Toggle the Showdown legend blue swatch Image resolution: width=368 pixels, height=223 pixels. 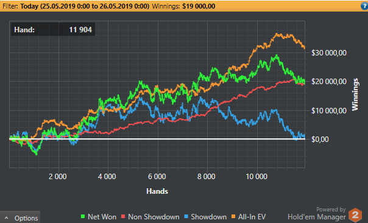(186, 216)
